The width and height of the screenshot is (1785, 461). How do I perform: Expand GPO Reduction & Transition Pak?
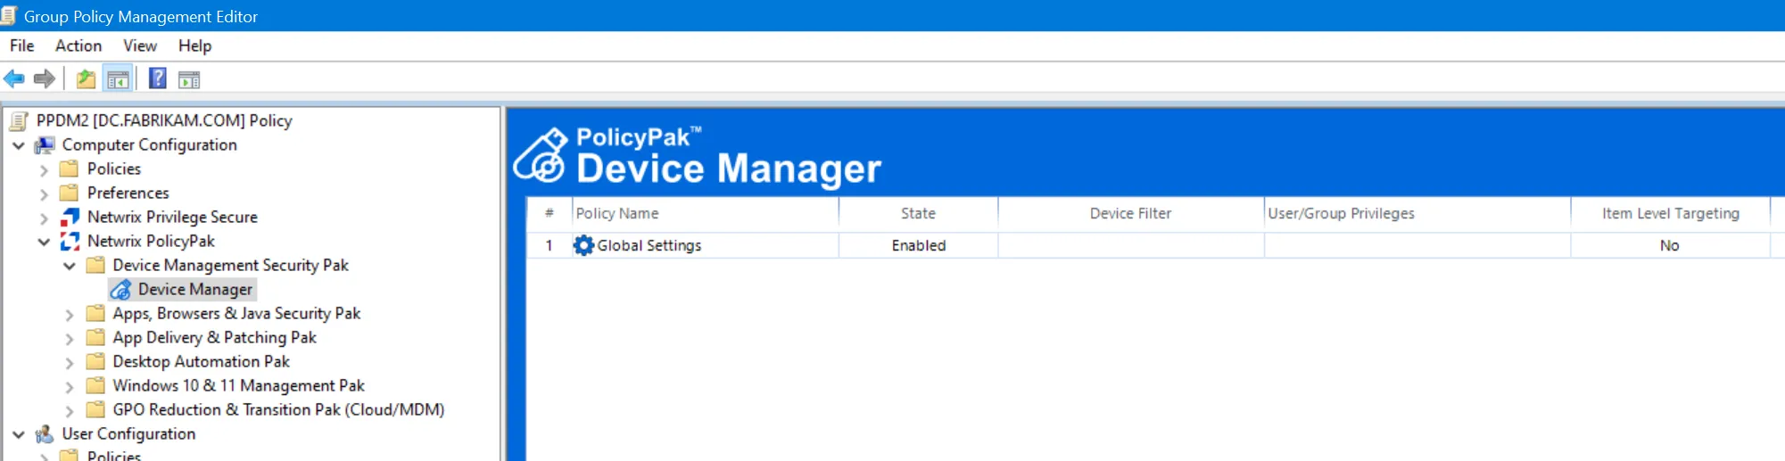70,410
